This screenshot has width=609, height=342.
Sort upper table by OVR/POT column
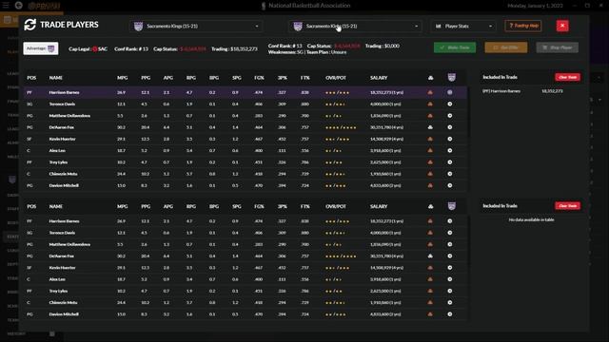[x=336, y=78]
